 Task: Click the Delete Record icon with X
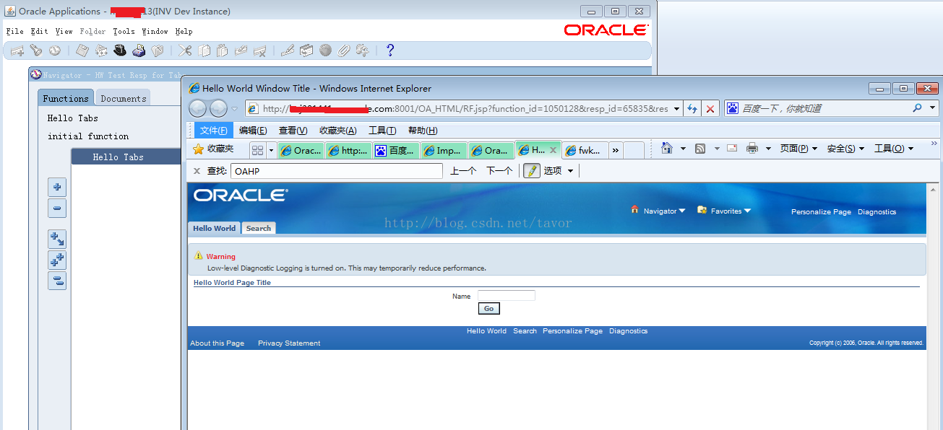[x=259, y=51]
